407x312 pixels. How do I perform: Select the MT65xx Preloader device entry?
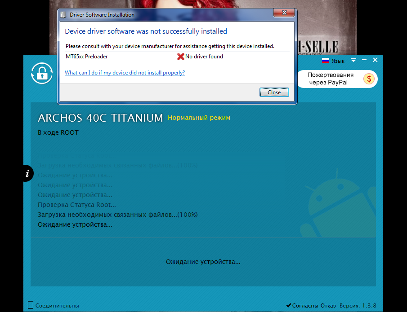(x=87, y=57)
